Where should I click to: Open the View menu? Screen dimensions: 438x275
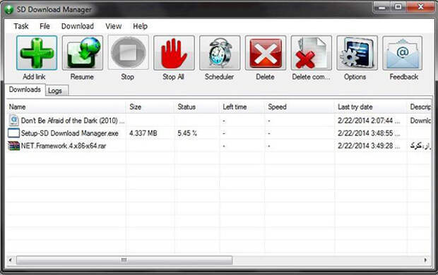pyautogui.click(x=114, y=26)
